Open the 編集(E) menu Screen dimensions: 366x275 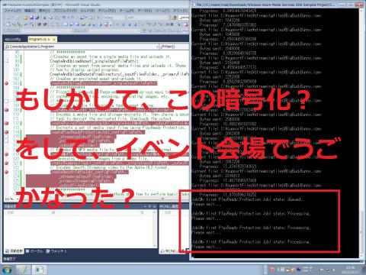point(30,11)
